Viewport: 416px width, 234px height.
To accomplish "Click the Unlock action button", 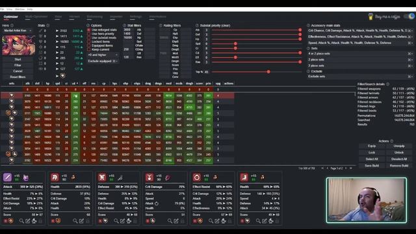I will 398,153.
